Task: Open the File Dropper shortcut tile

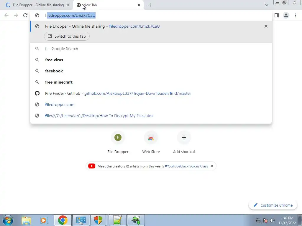Action: [118, 142]
